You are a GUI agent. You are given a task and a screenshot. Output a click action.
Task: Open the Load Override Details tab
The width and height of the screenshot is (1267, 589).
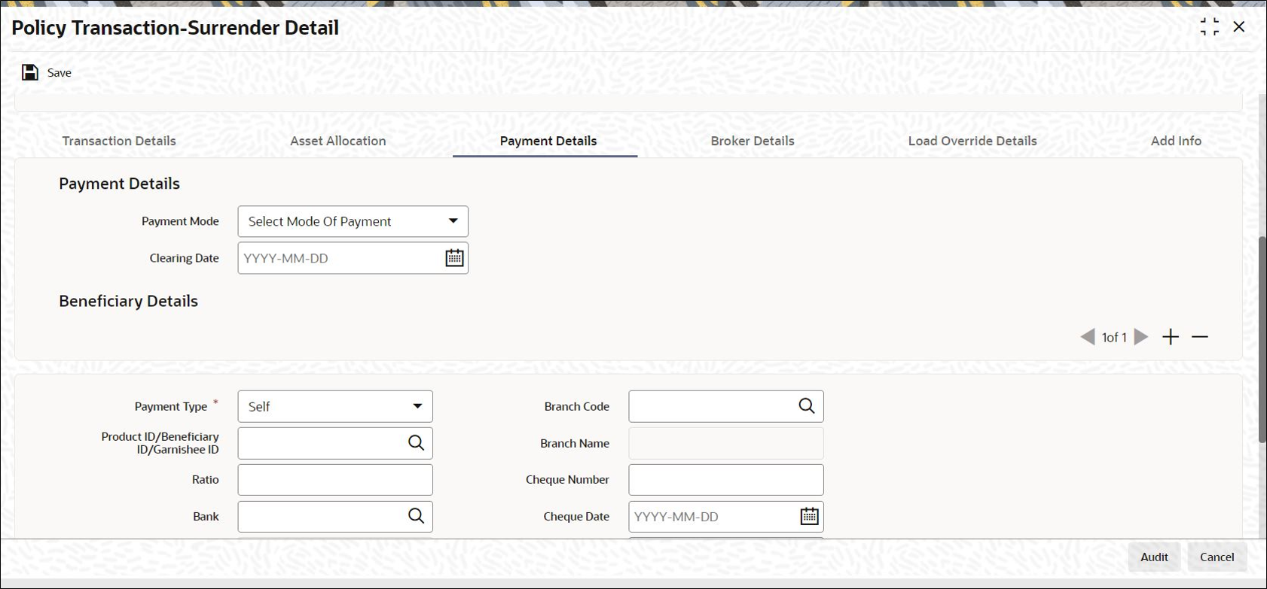[x=972, y=141]
